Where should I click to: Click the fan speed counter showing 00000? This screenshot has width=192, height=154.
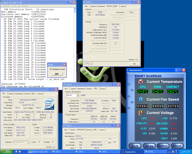coord(158,106)
